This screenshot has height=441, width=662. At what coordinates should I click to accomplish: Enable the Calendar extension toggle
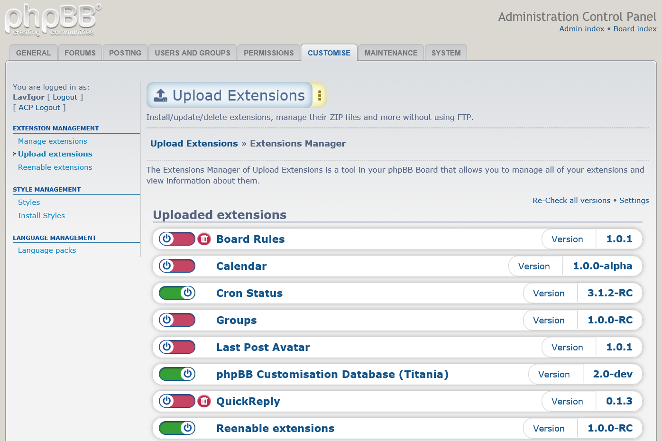point(177,266)
